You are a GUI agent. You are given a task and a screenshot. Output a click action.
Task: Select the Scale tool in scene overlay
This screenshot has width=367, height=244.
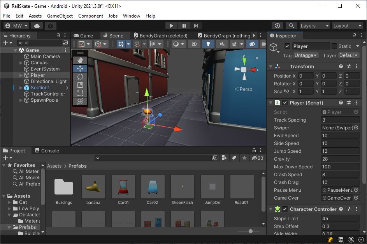pos(80,85)
